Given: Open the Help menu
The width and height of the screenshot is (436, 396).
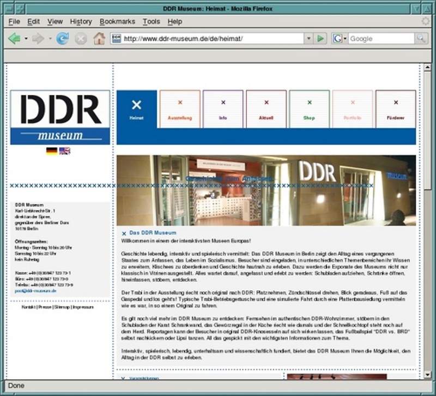Looking at the screenshot, I should pos(175,21).
